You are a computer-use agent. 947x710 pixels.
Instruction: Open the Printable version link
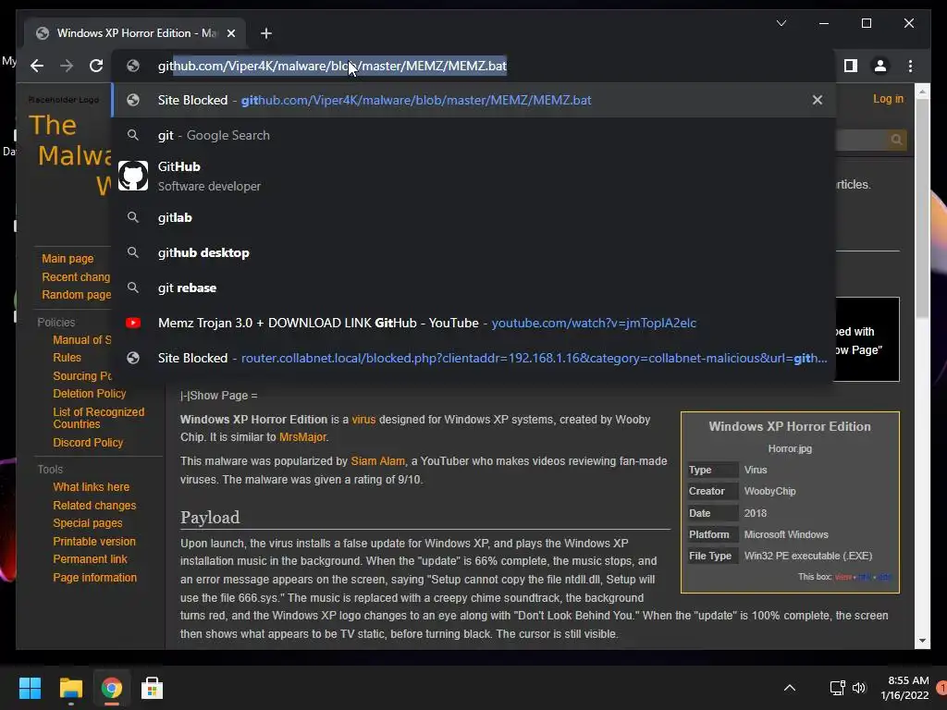pos(93,542)
